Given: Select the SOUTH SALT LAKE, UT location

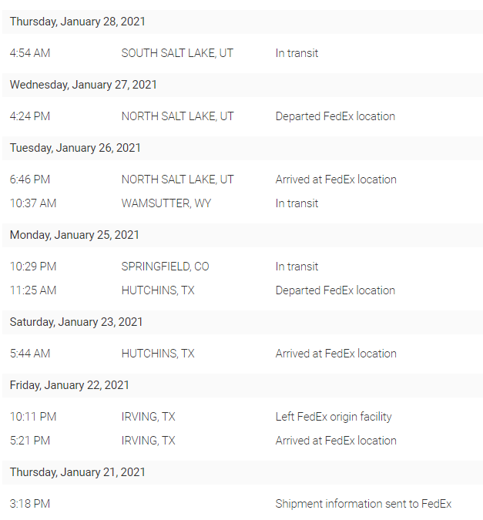Looking at the screenshot, I should pos(177,53).
